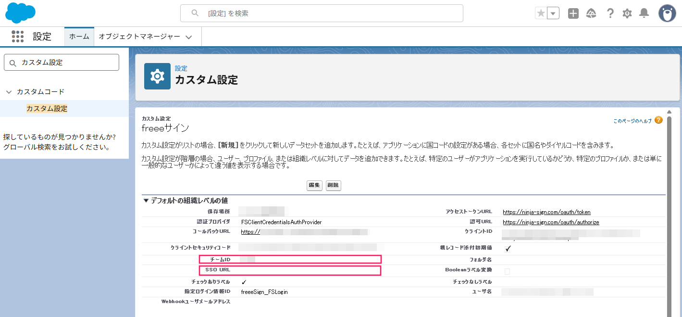This screenshot has height=317, width=682.
Task: Click the クライアントセキュリティコード label
Action: click(200, 247)
